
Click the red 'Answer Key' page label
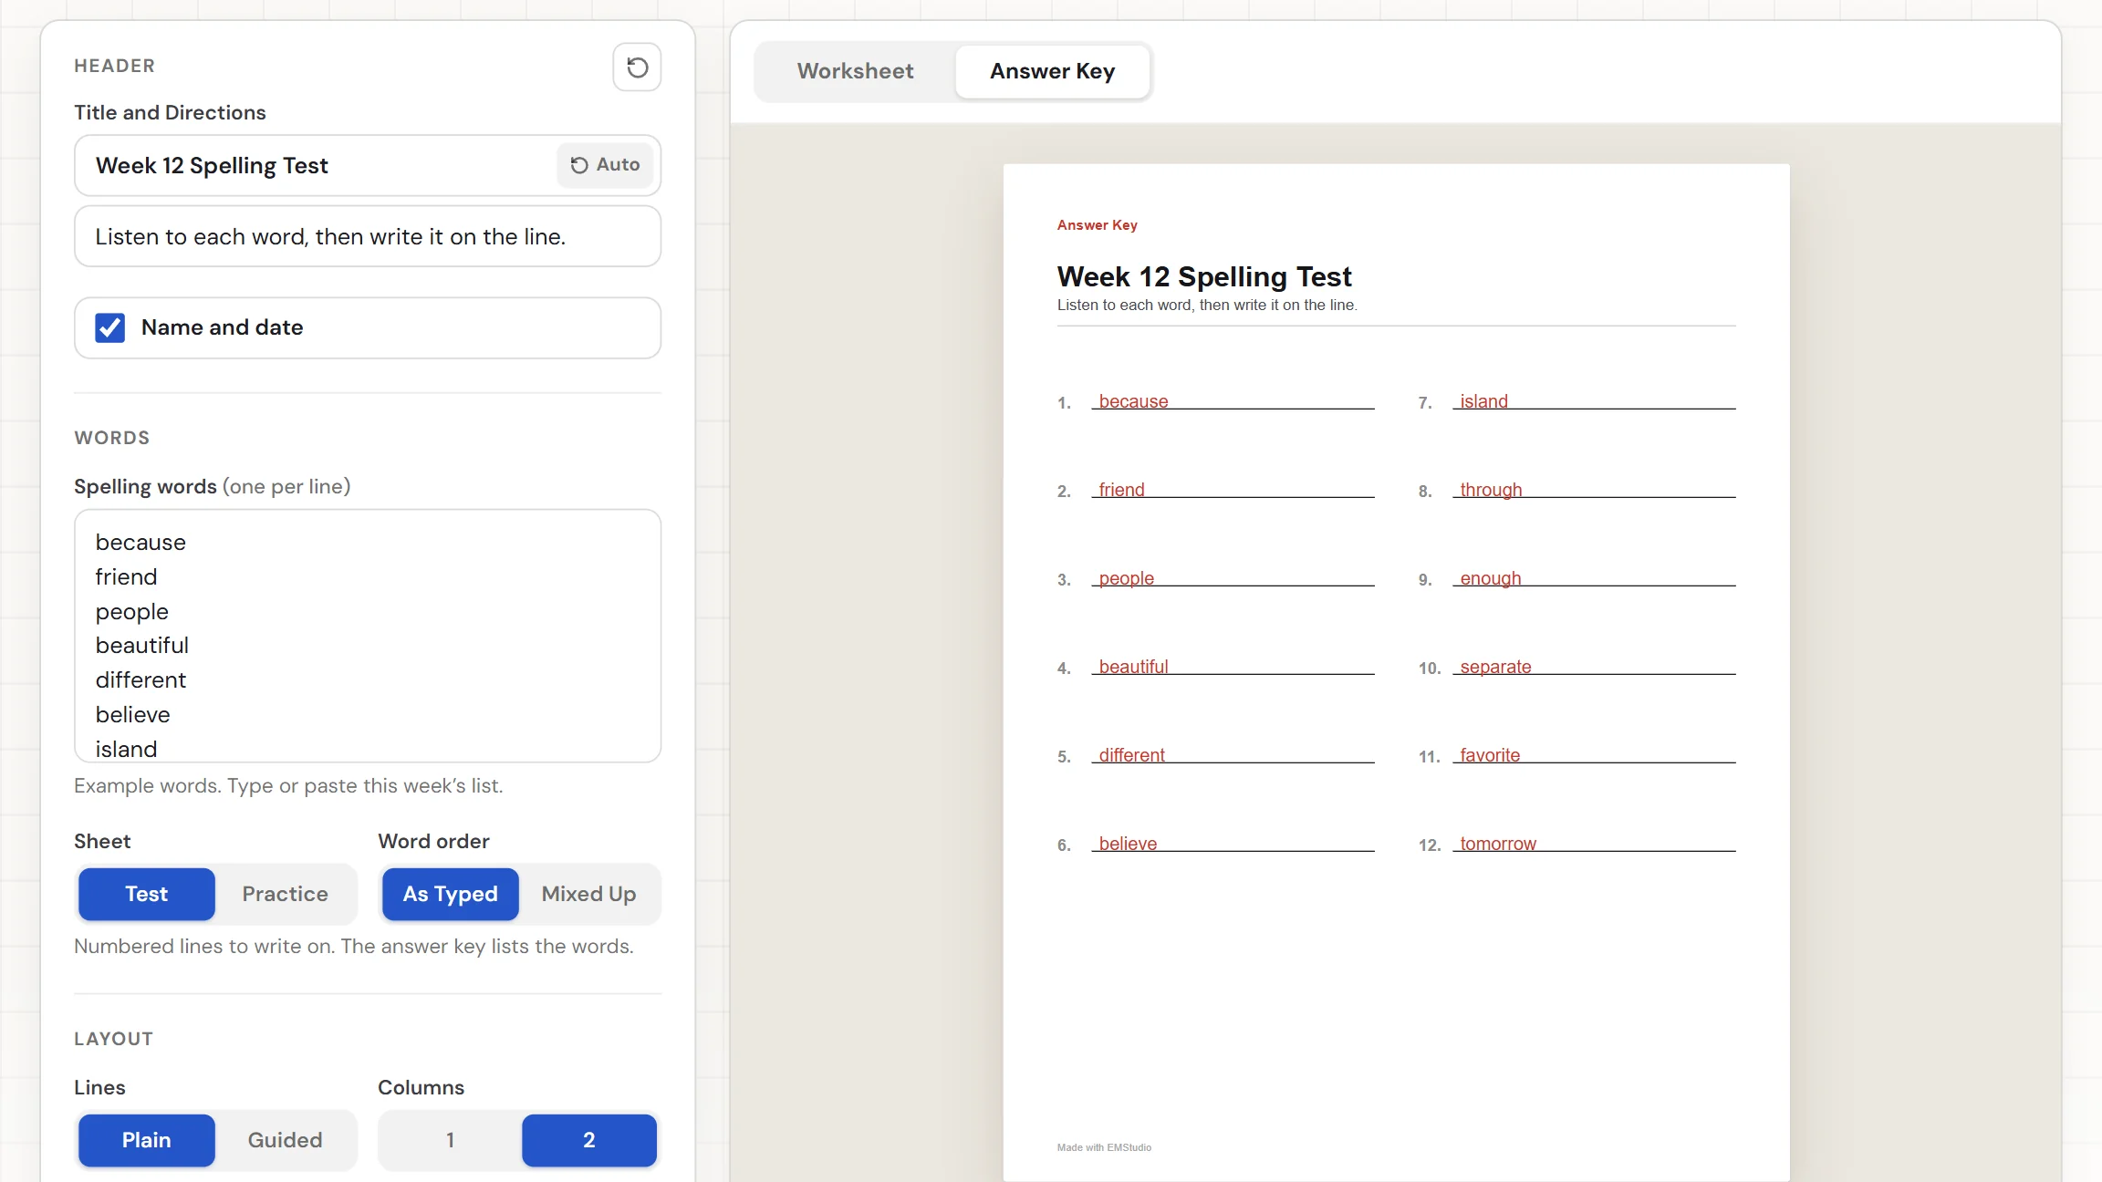pyautogui.click(x=1097, y=225)
